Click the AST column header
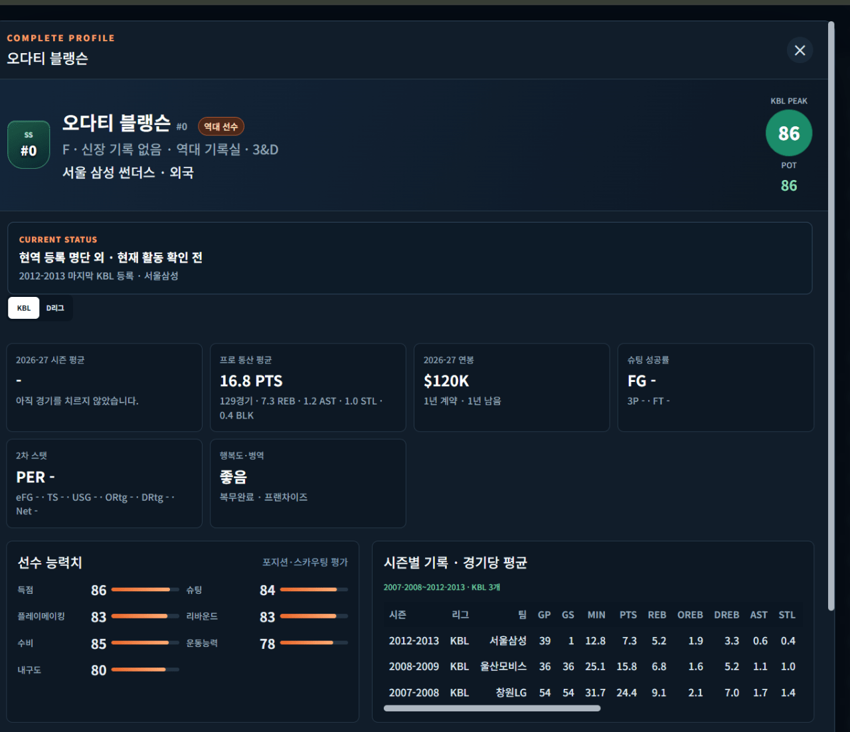The width and height of the screenshot is (850, 732). point(758,615)
